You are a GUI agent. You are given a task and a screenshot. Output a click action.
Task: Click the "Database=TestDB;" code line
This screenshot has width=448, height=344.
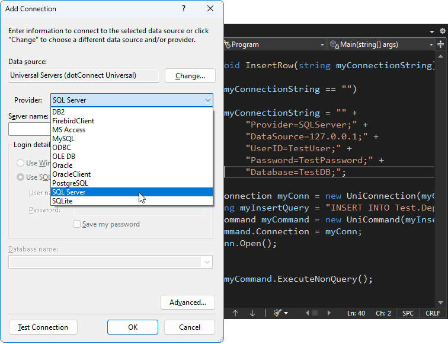(296, 172)
